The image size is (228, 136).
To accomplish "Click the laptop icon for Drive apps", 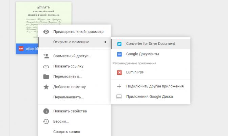I will pyautogui.click(x=119, y=97).
